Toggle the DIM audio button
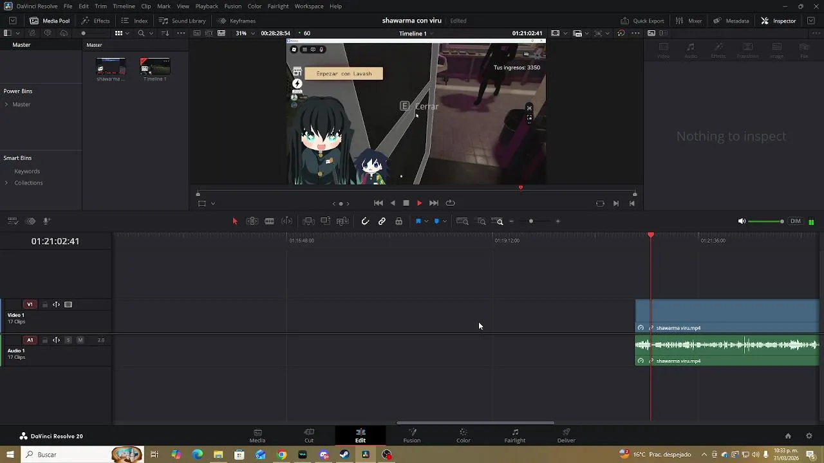Screen dimensions: 824x463 796,221
